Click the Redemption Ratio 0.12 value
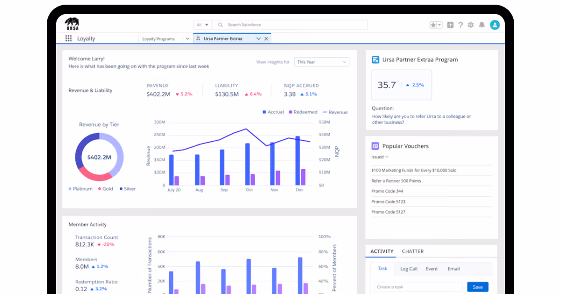This screenshot has height=294, width=561. click(x=81, y=289)
